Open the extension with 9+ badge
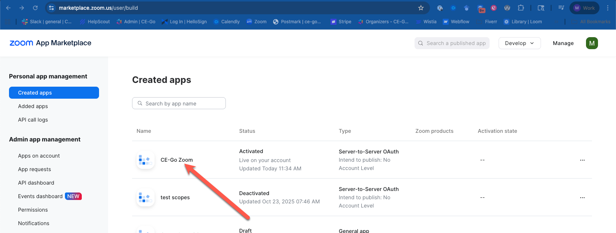The height and width of the screenshot is (233, 616). pyautogui.click(x=481, y=8)
